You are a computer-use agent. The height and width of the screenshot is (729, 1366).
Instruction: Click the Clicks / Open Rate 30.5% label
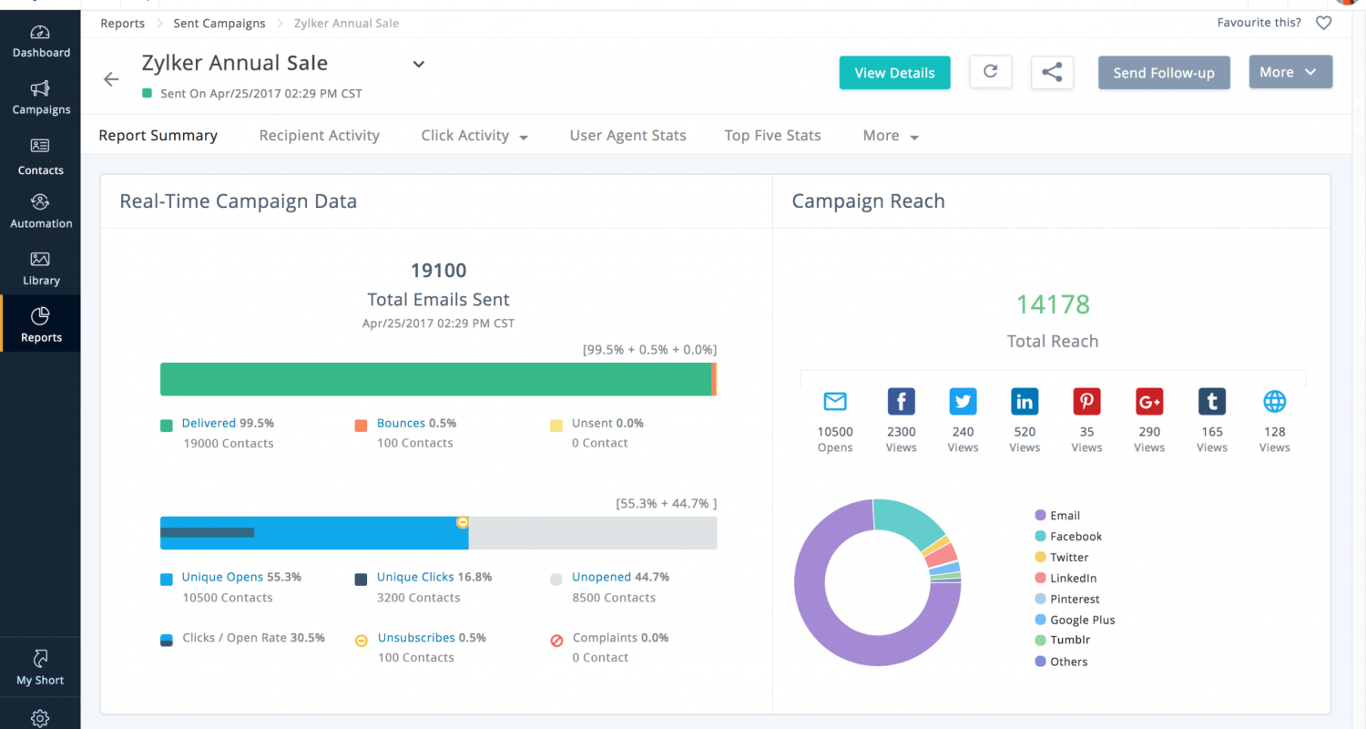point(253,638)
